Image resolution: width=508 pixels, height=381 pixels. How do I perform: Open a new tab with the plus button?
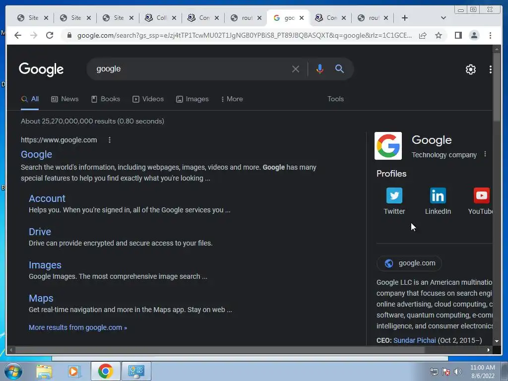[405, 18]
